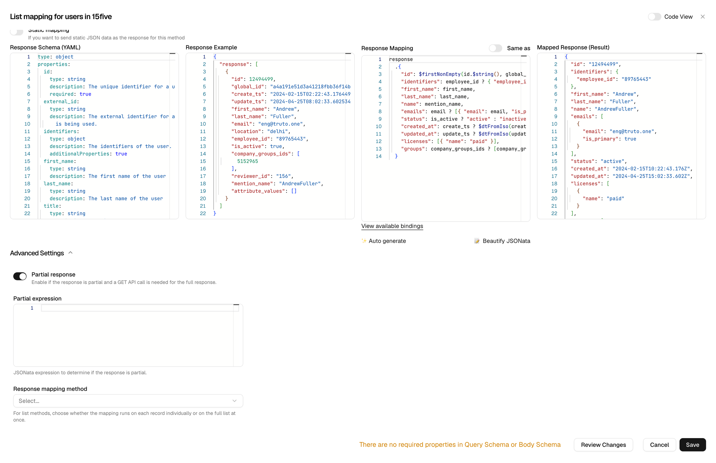Disable the Partial response toggle
Viewport: 716px width, 463px height.
tap(20, 276)
